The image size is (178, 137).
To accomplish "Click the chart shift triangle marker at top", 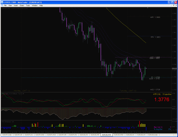I will (148, 8).
